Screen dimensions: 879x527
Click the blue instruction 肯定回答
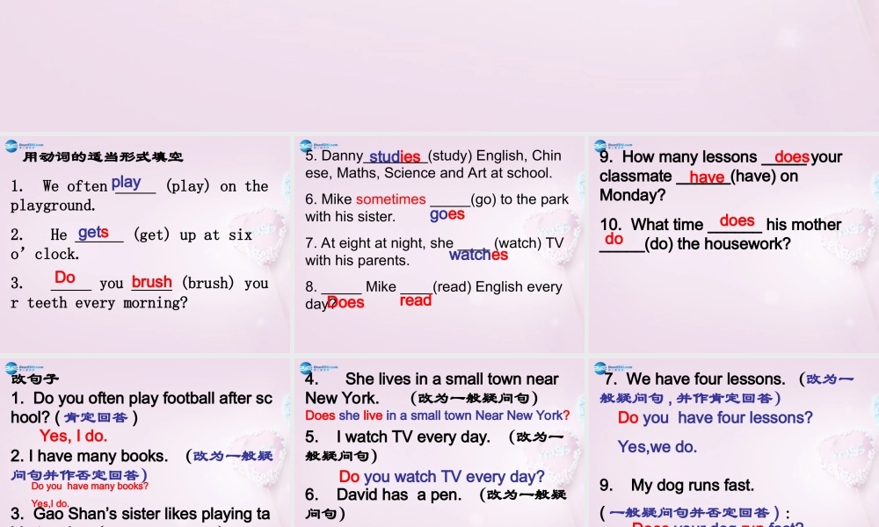tap(96, 417)
